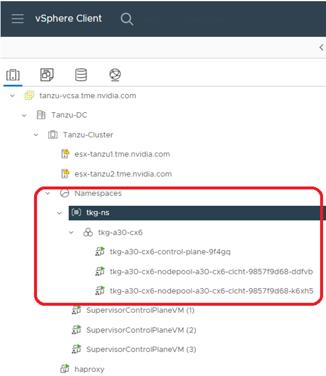326x376 pixels.
Task: Switch to Storage inventory view tab
Action: [x=81, y=75]
